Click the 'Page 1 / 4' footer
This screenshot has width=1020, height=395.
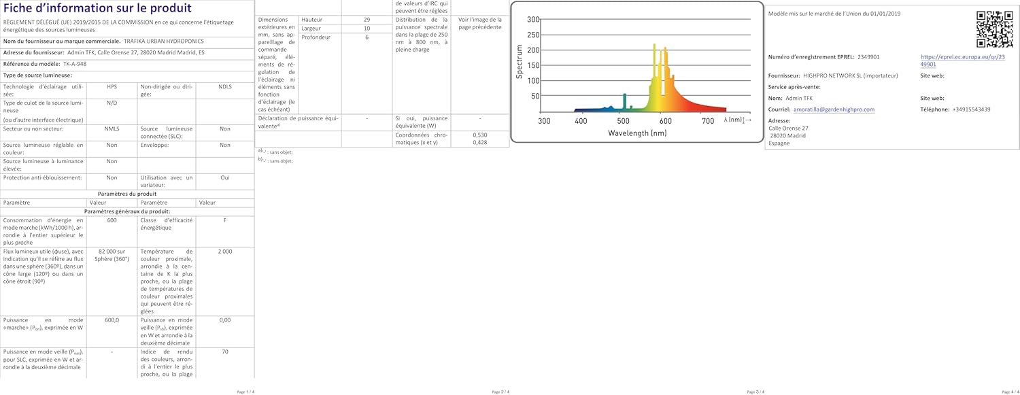coord(245,392)
